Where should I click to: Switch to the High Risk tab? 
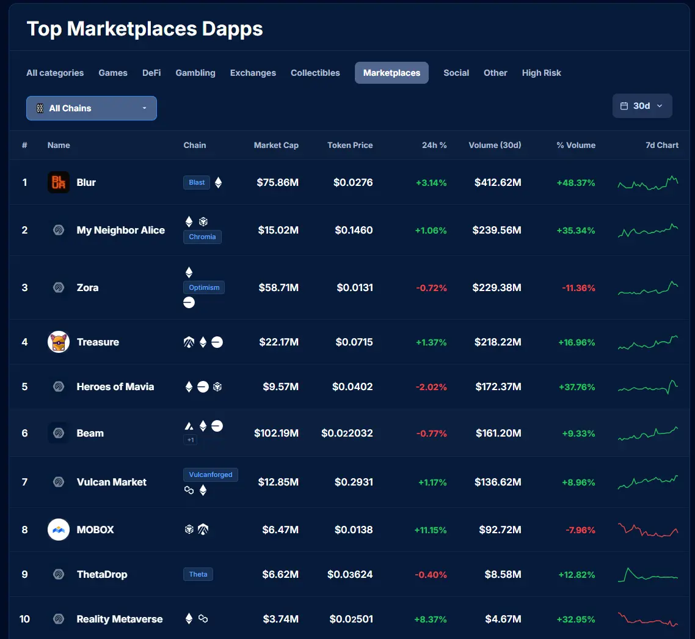[541, 73]
